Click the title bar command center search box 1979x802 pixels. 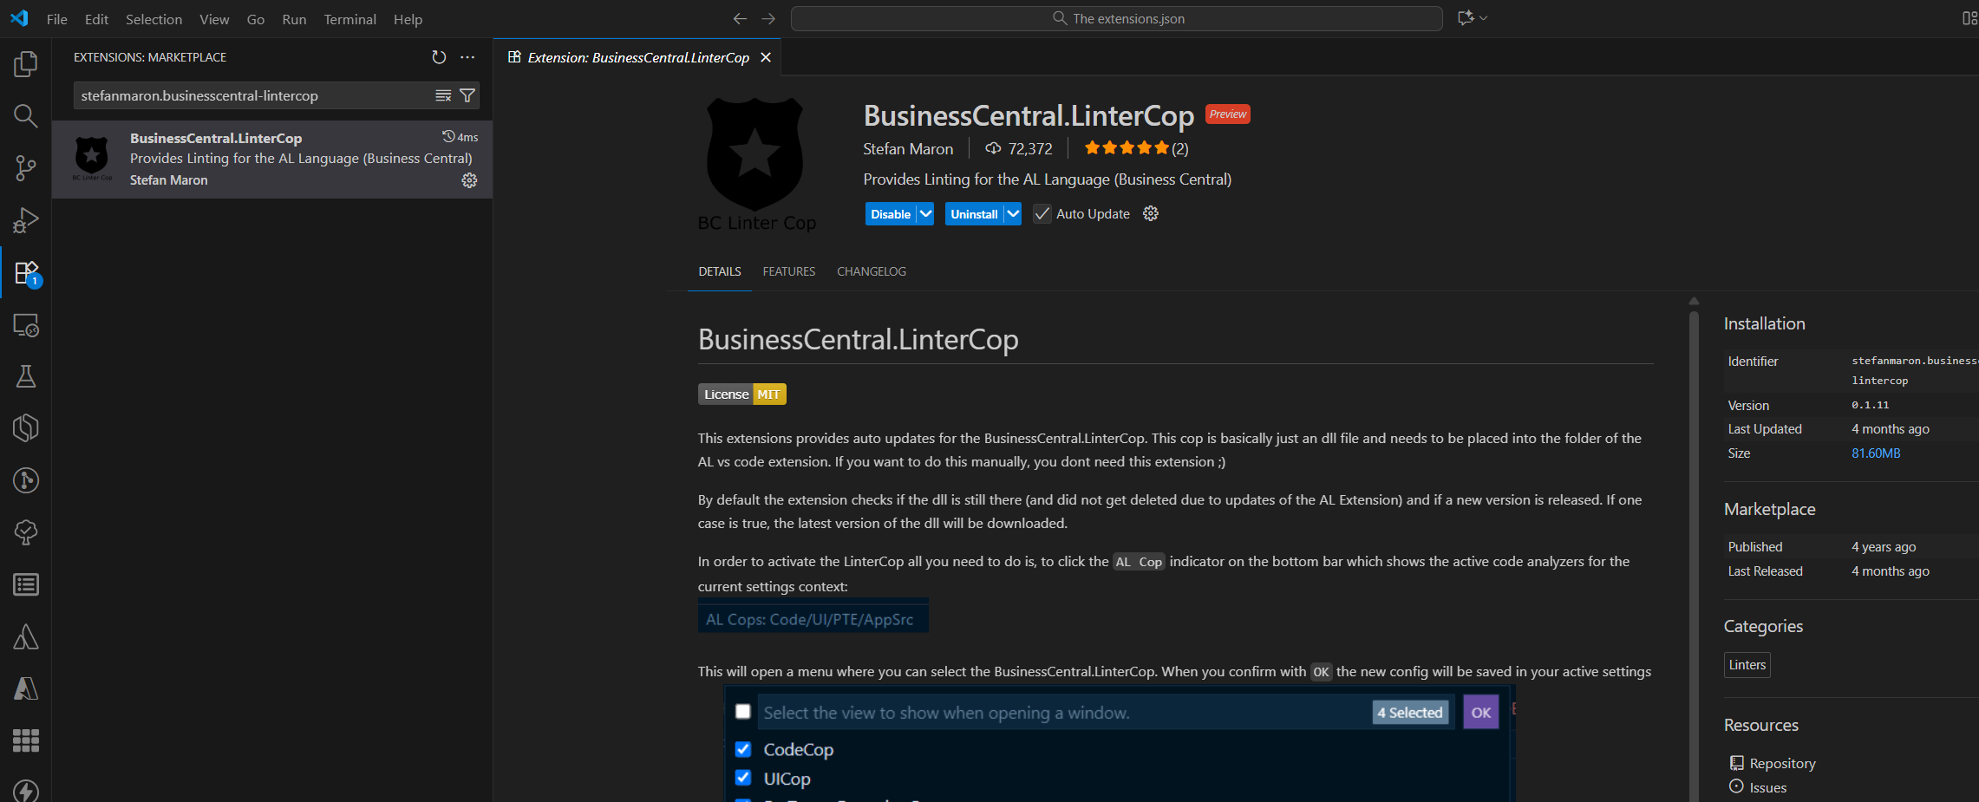[1117, 18]
